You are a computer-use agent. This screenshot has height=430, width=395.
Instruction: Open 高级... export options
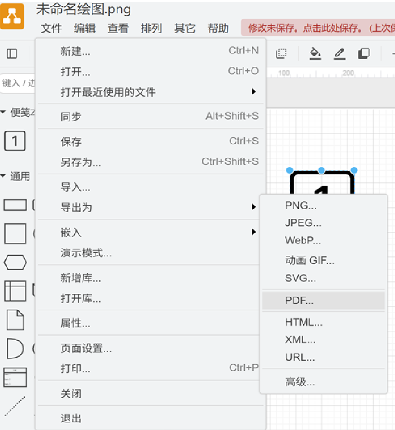(x=323, y=382)
